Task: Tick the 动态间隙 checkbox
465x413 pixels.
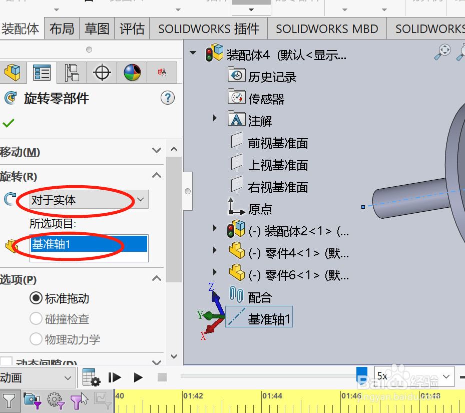Action: pos(6,361)
